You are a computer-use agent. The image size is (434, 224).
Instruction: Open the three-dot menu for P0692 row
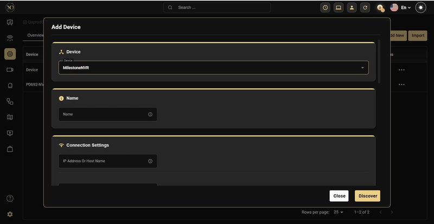pos(401,85)
